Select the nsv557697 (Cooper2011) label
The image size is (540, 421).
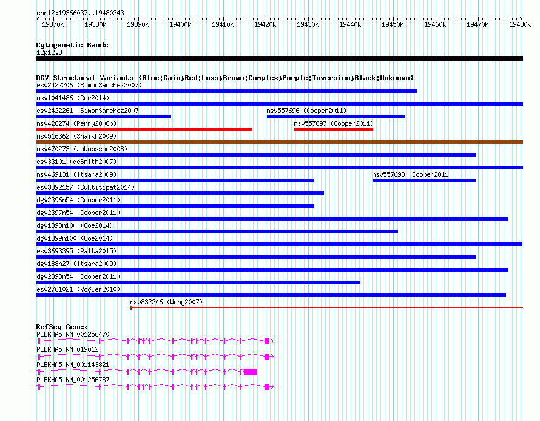click(334, 123)
